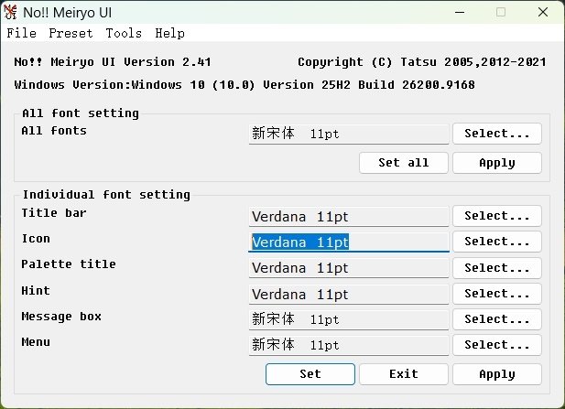Click Select... for Menu font

497,345
